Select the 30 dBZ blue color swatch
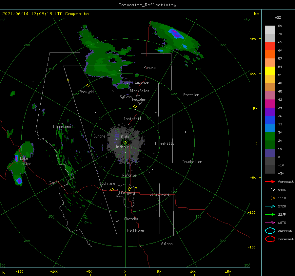Image resolution: width=295 pixels, height=276 pixels. (270, 128)
